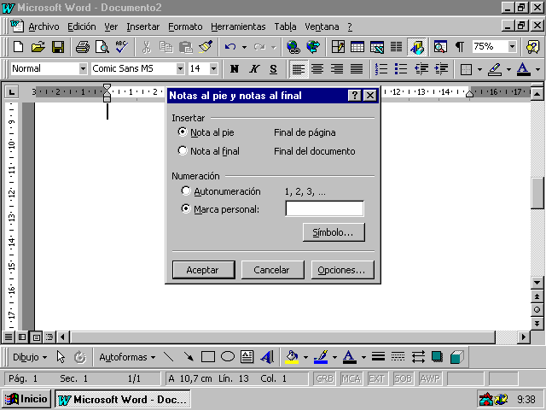Justify the paragraph text
Viewport: 546px width, 410px height.
[x=357, y=69]
